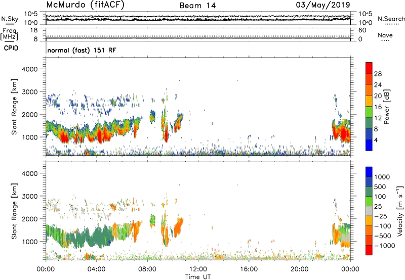
Task: Click the 28 tick on power scale
Action: [x=378, y=74]
